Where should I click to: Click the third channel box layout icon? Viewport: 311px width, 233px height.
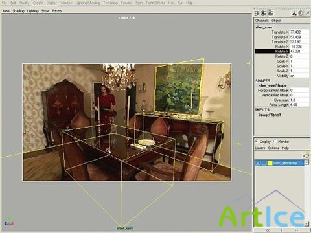tap(271, 13)
